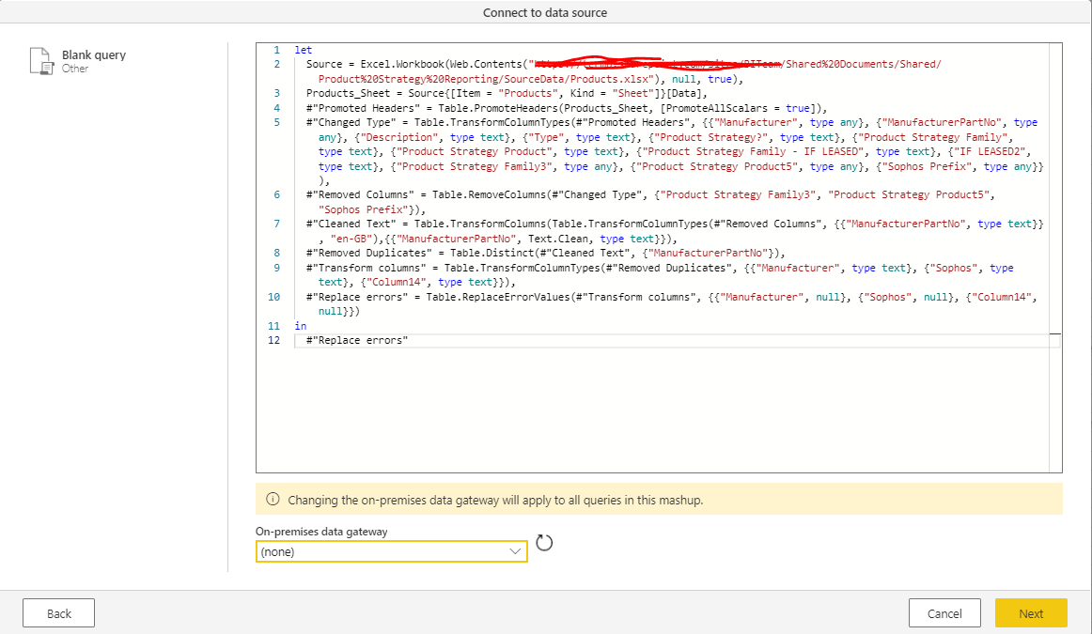
Task: Click the 'Connect to data source' title
Action: click(x=545, y=12)
